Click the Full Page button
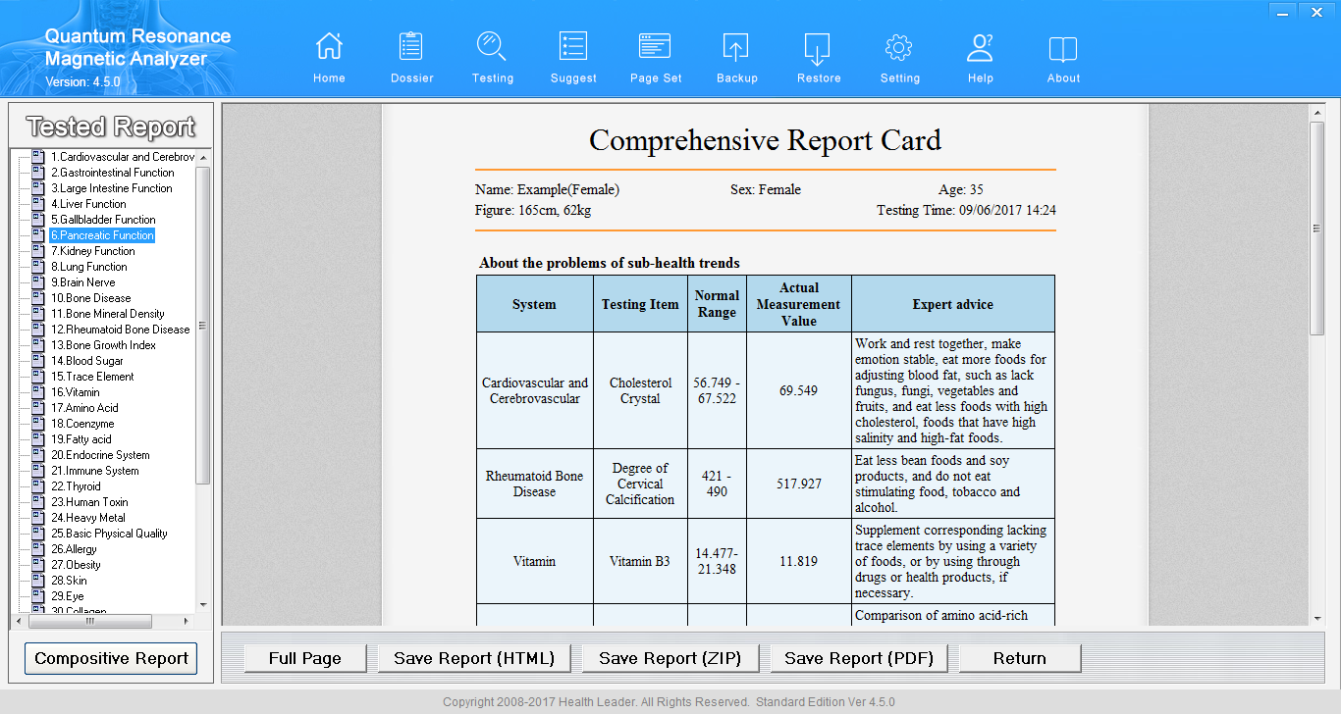This screenshot has height=714, width=1341. point(305,658)
